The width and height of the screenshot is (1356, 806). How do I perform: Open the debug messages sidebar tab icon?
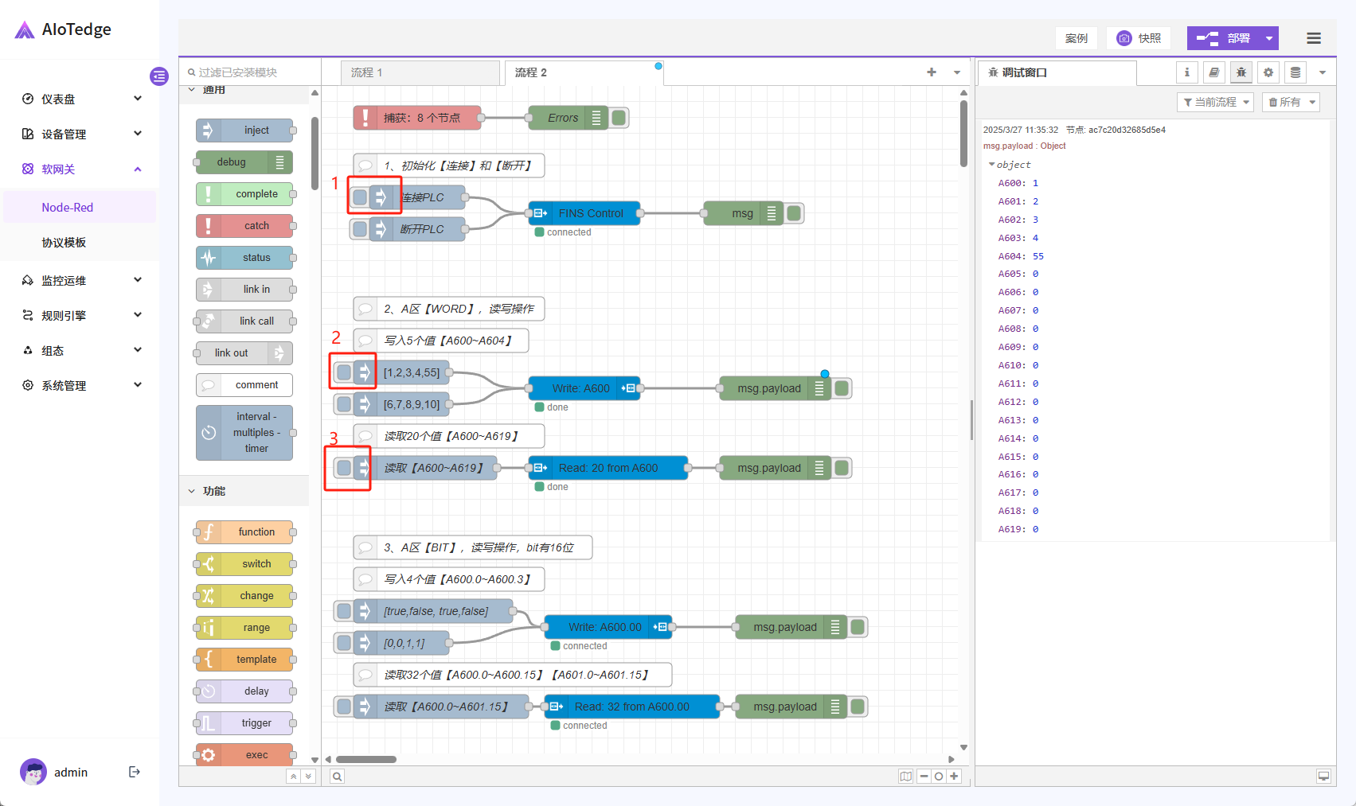pos(1241,72)
